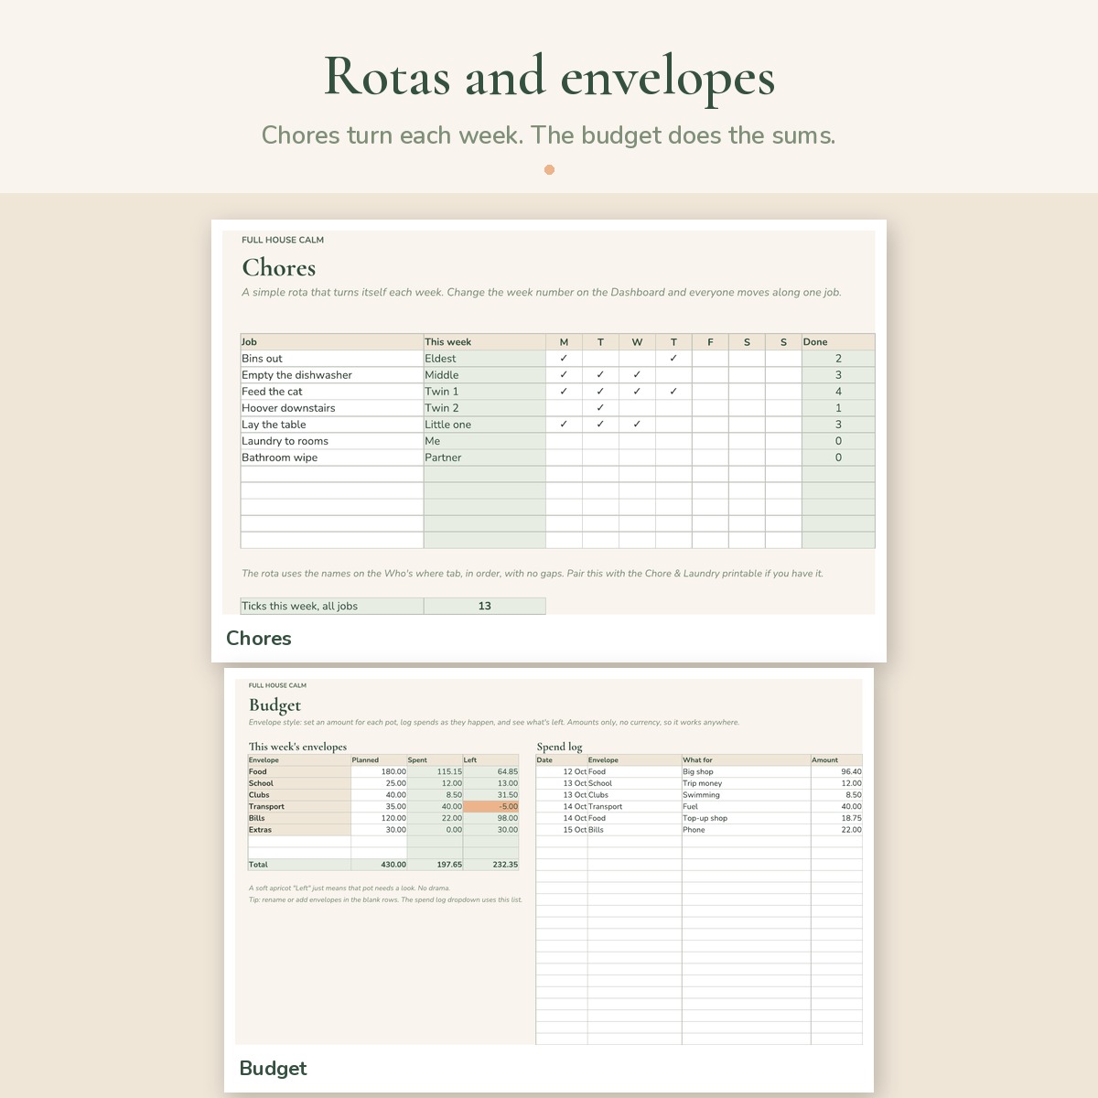The image size is (1098, 1098).
Task: Click the Food envelope name cell
Action: (x=299, y=772)
